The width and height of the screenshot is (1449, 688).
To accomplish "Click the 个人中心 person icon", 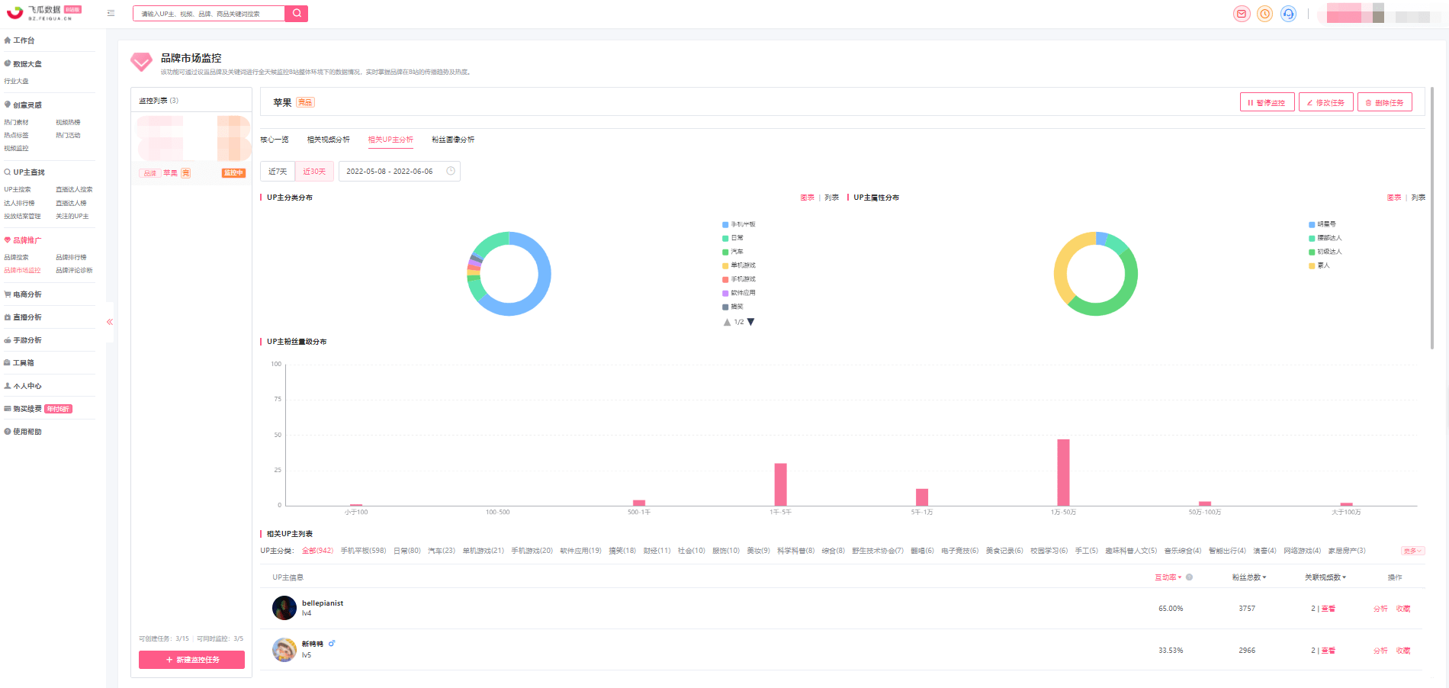I will (x=8, y=385).
